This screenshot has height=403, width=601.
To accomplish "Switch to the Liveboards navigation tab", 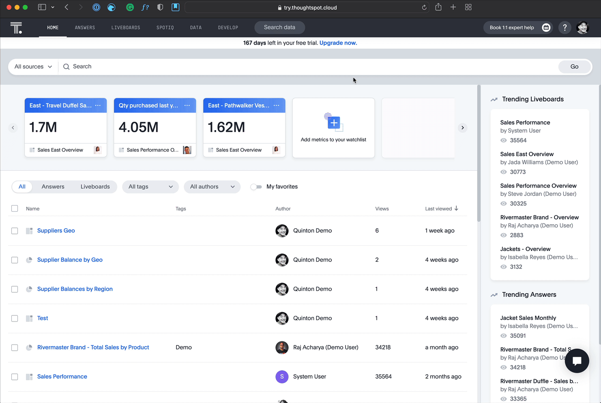I will (126, 28).
